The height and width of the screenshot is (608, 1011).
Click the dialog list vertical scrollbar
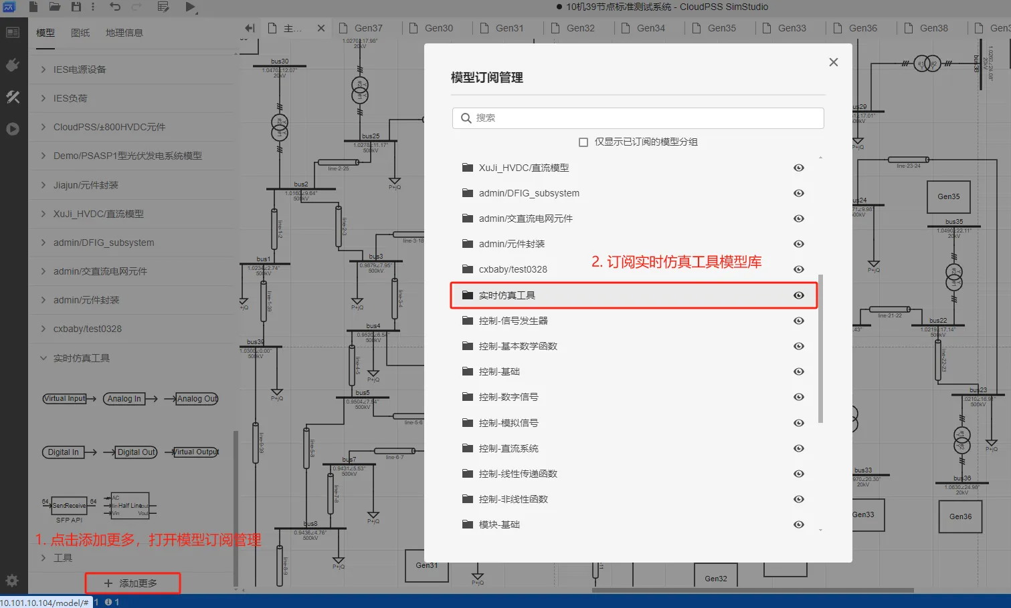(x=820, y=348)
